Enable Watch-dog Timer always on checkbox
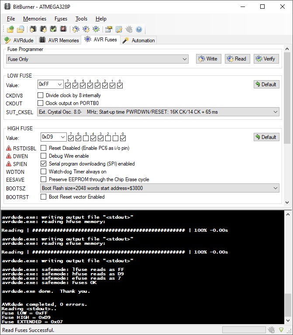The width and height of the screenshot is (293, 335). pos(43,172)
